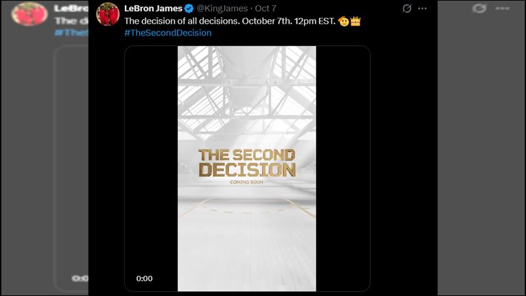Click the bold LeBron James display name
Image resolution: width=526 pixels, height=296 pixels.
click(153, 9)
